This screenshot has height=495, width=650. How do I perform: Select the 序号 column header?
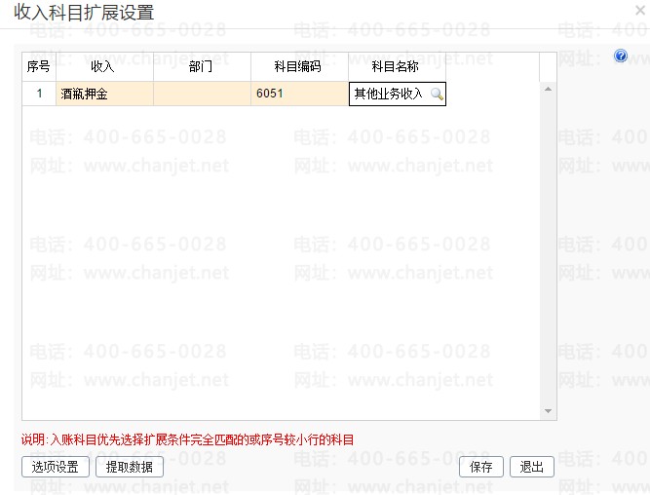(x=39, y=66)
